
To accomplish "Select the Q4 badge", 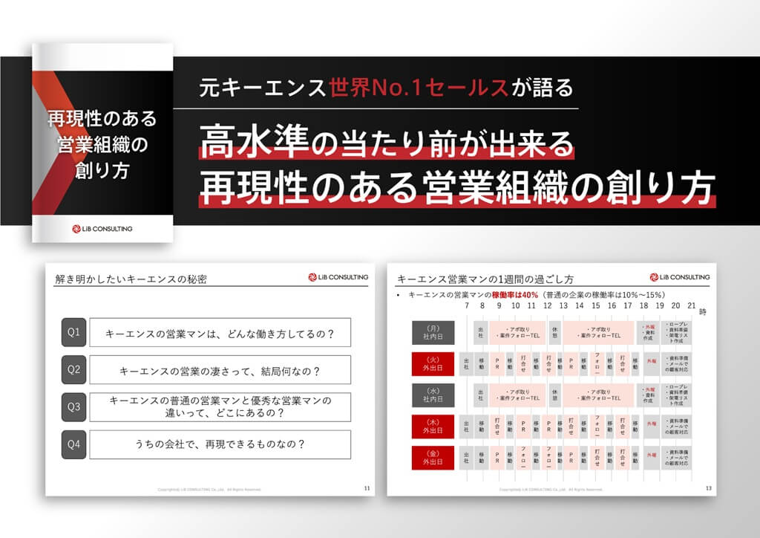I will coord(73,444).
